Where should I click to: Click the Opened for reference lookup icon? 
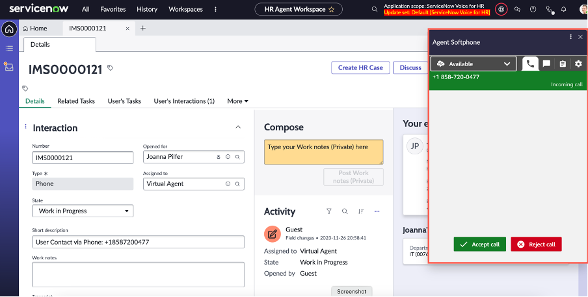click(237, 157)
